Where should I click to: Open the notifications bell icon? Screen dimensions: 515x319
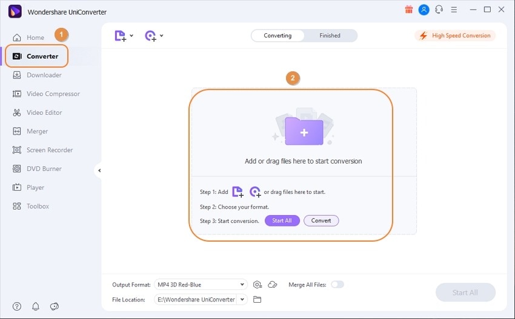(x=36, y=306)
